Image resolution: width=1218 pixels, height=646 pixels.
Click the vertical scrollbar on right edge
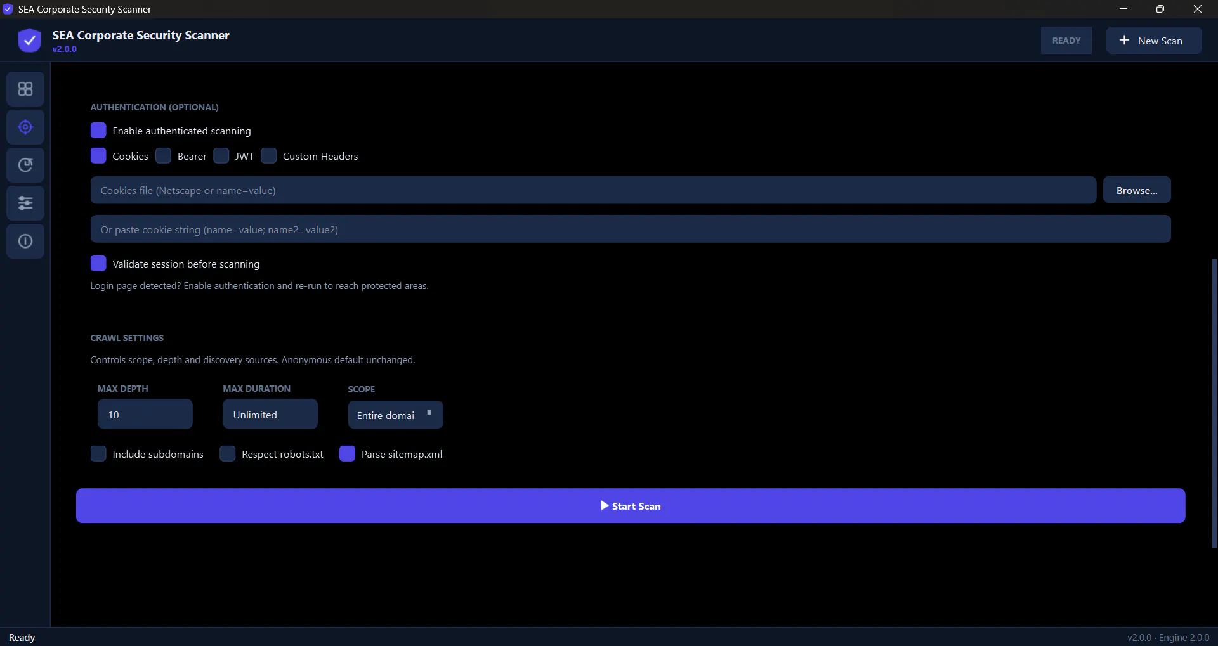click(x=1214, y=403)
